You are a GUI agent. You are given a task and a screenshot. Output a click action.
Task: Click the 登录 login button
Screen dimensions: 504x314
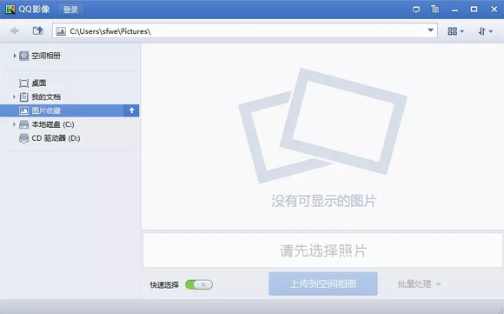[70, 10]
